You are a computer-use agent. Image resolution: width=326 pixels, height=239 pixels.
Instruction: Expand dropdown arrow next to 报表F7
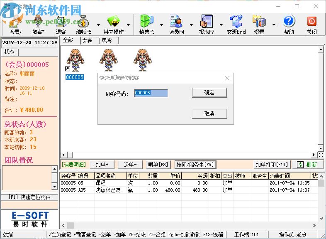tap(221, 25)
